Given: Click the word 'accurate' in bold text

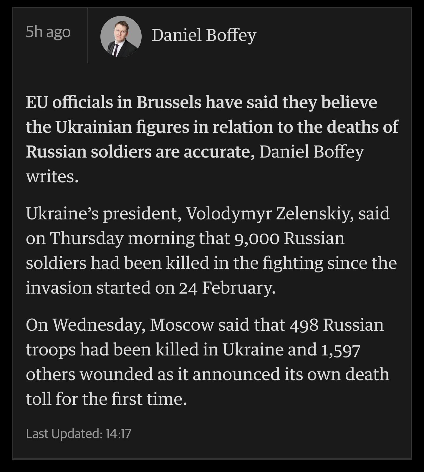Looking at the screenshot, I should [x=217, y=152].
